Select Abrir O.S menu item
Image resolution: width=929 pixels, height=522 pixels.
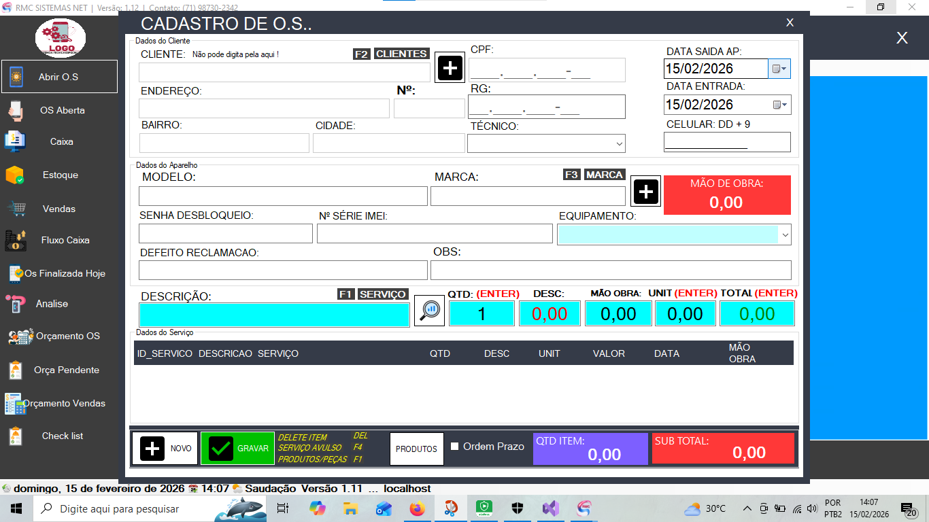pos(58,77)
